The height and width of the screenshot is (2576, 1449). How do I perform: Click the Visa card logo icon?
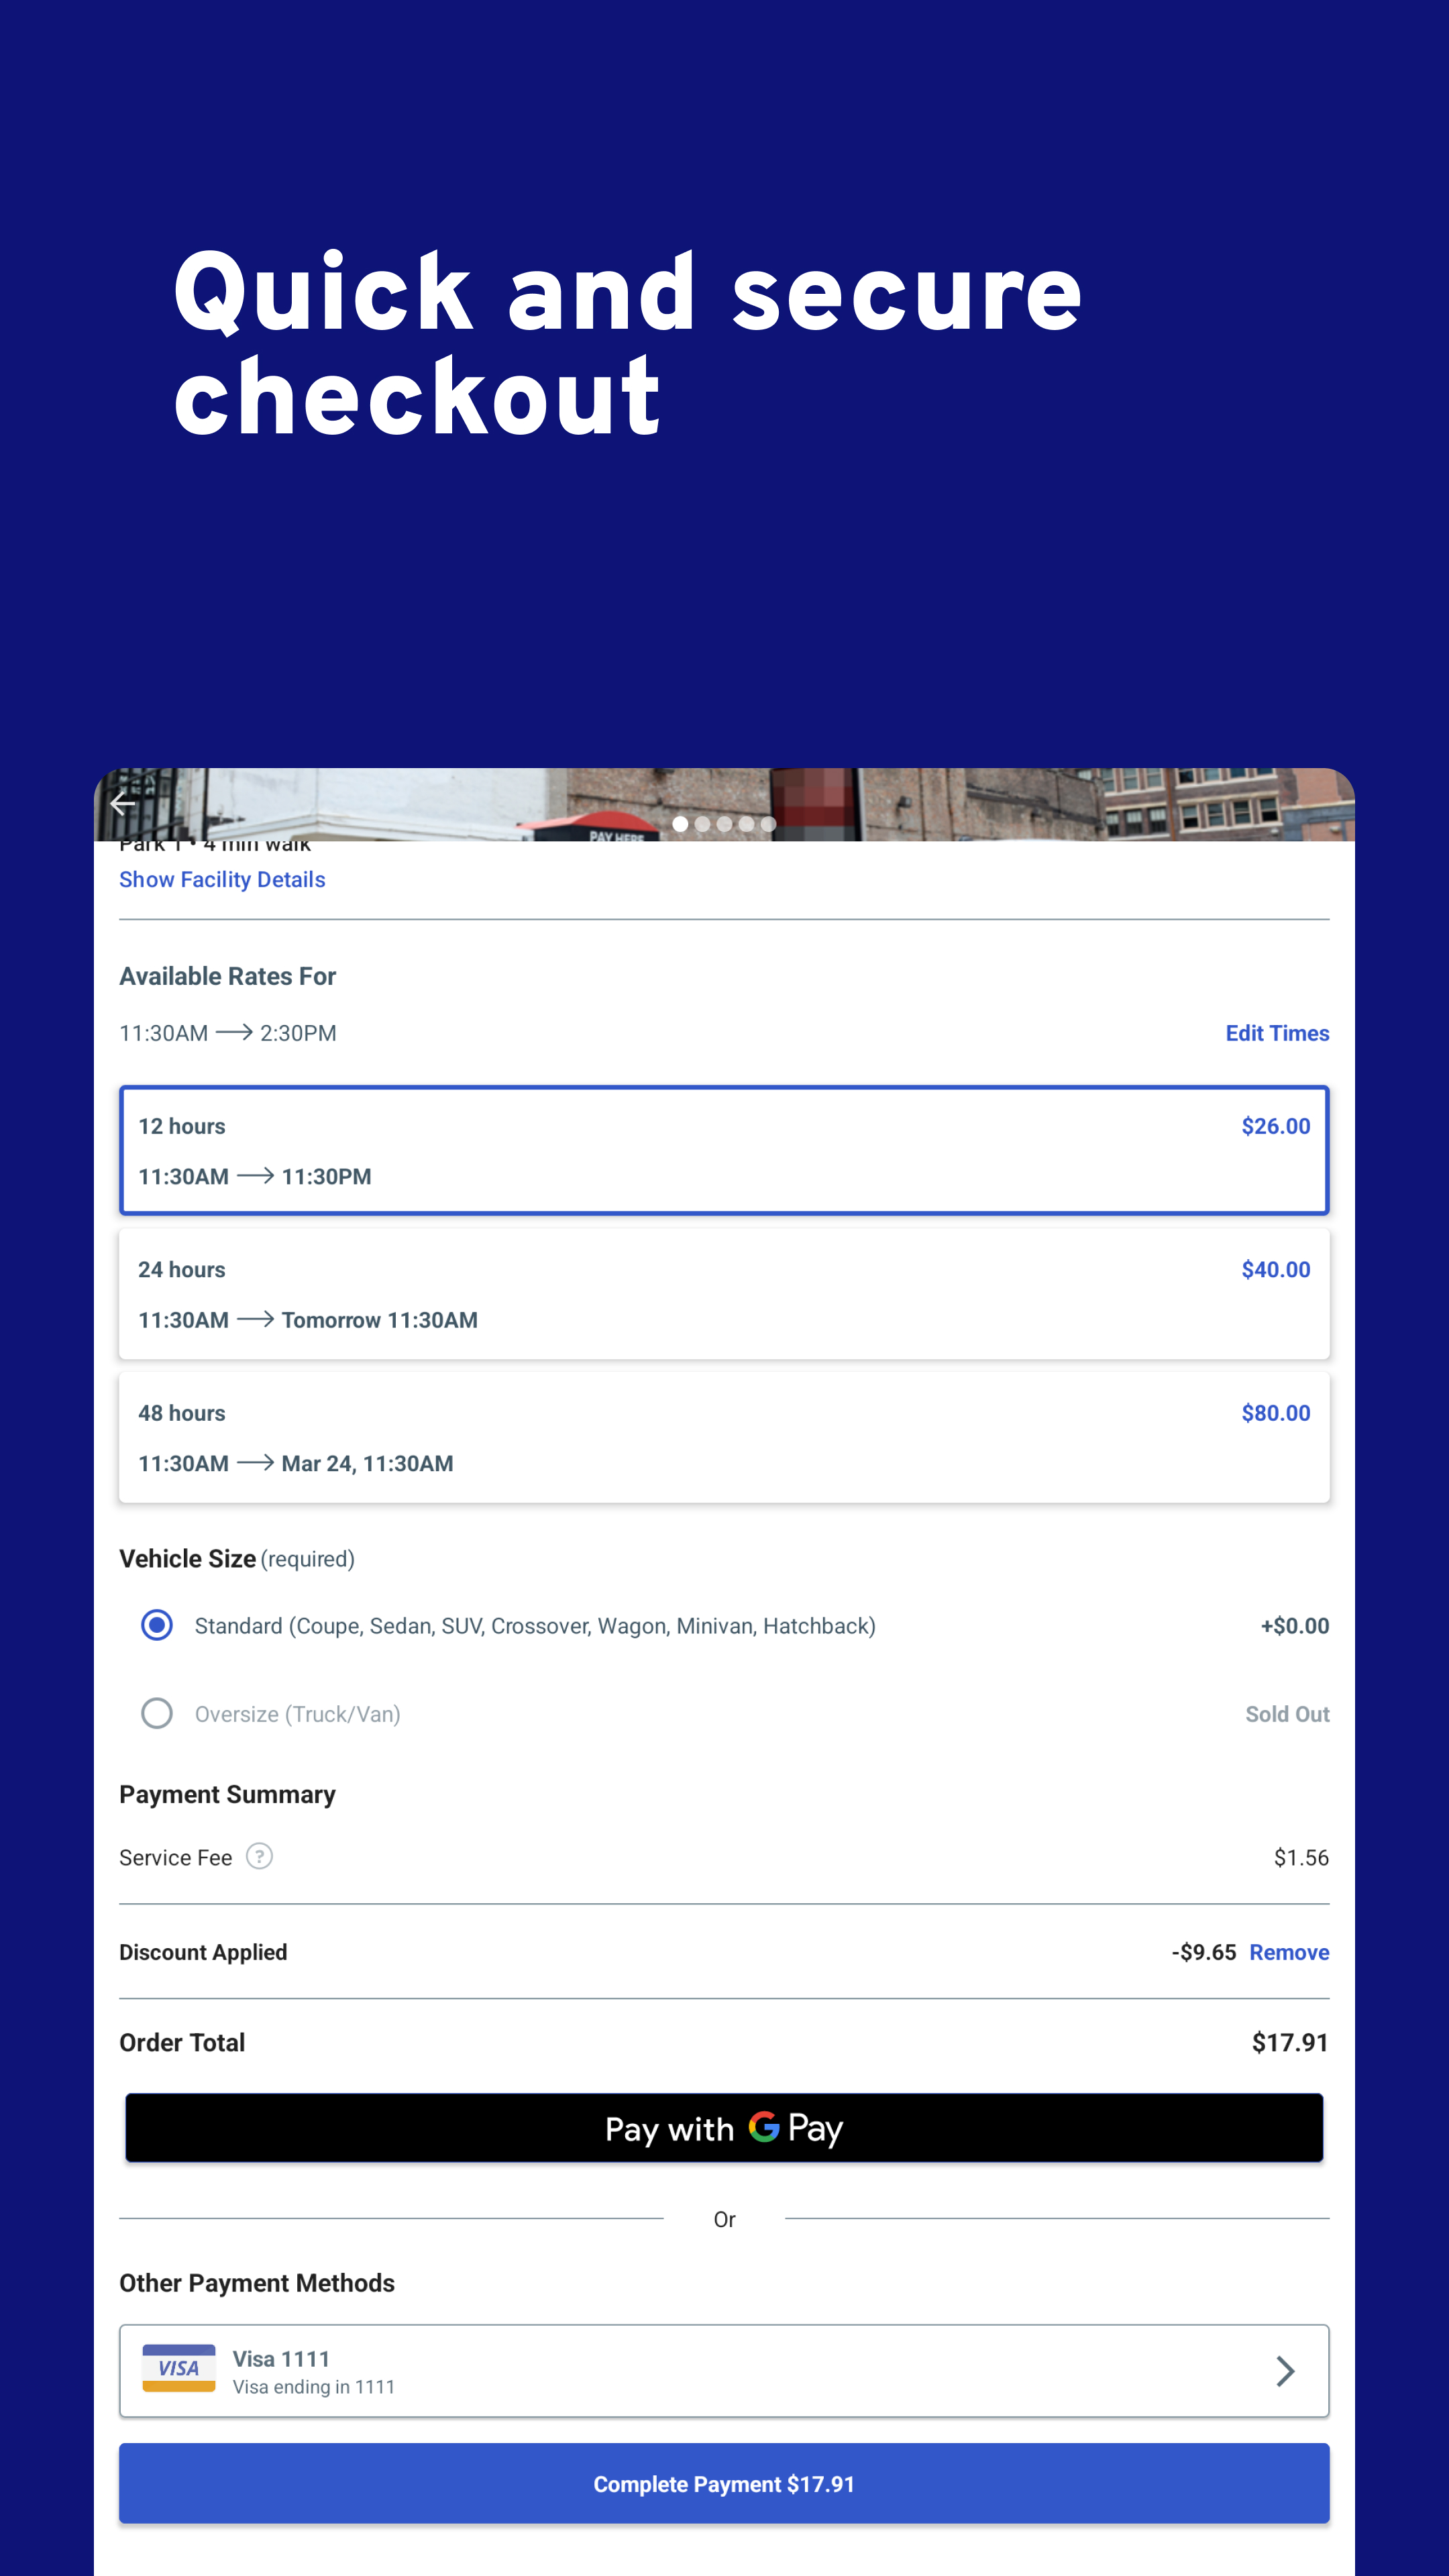(179, 2368)
